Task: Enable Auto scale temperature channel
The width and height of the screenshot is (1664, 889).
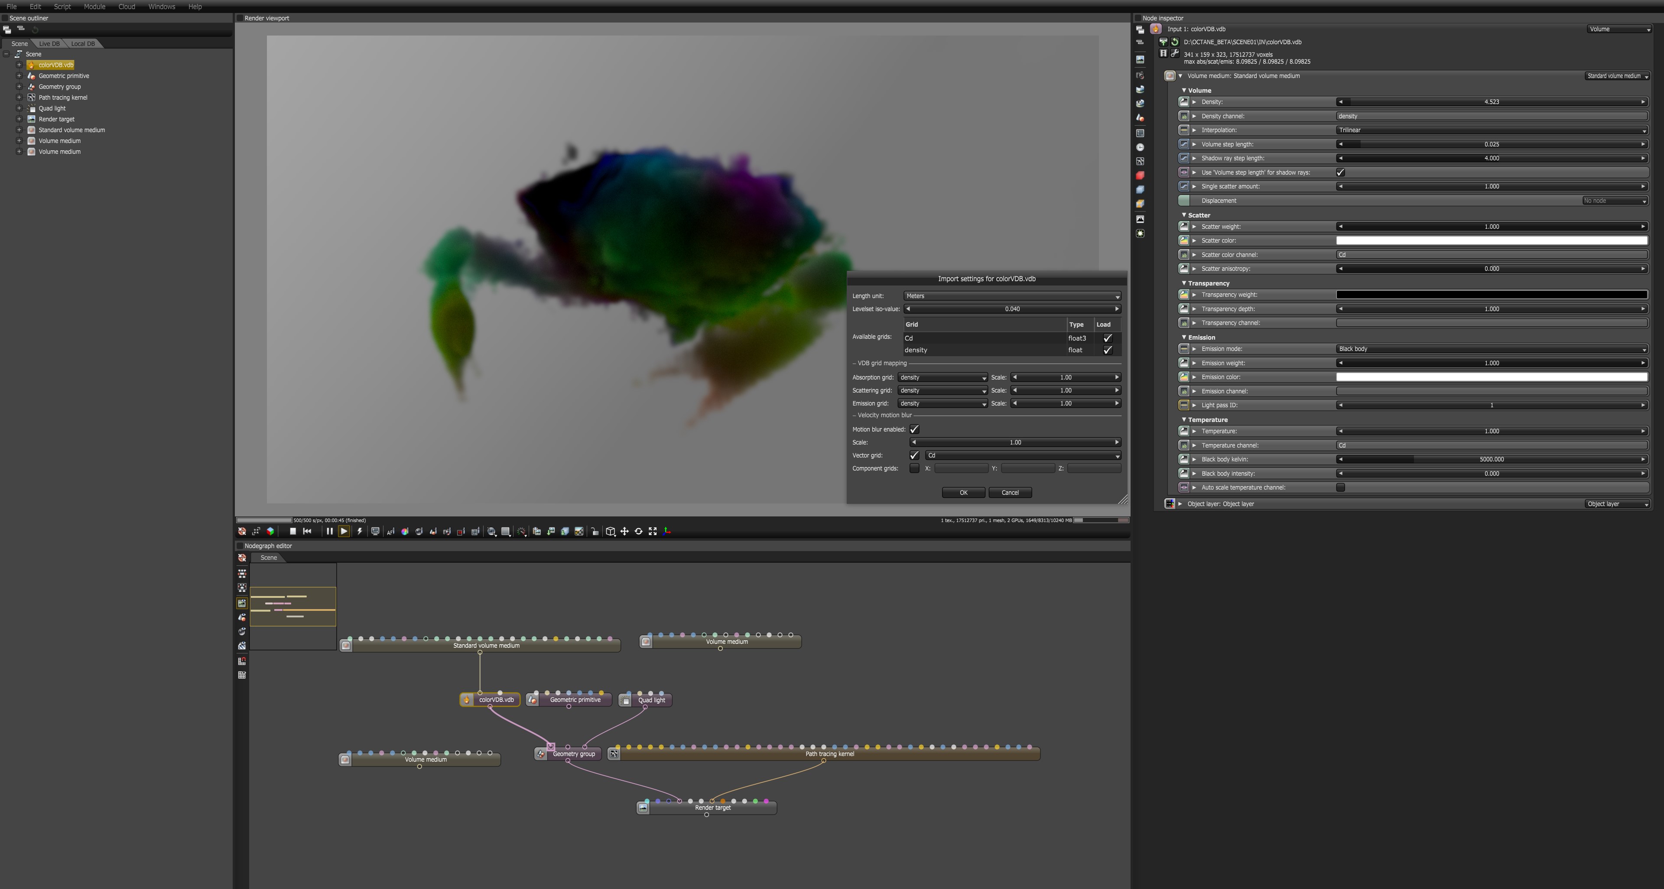Action: click(x=1340, y=487)
